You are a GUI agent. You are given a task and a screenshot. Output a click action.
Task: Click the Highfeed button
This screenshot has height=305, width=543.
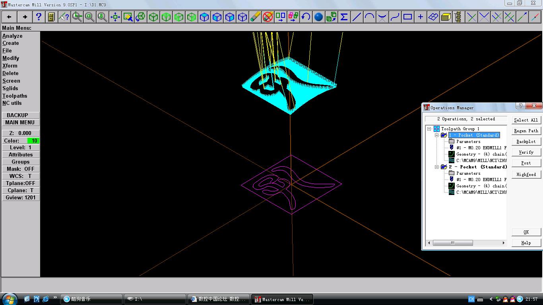[x=526, y=174]
